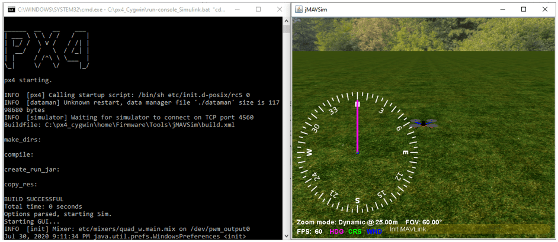Maximize the jMAVSim window

point(524,9)
